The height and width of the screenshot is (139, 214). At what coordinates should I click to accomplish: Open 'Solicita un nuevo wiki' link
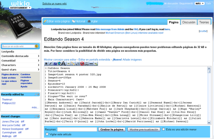(55, 4)
